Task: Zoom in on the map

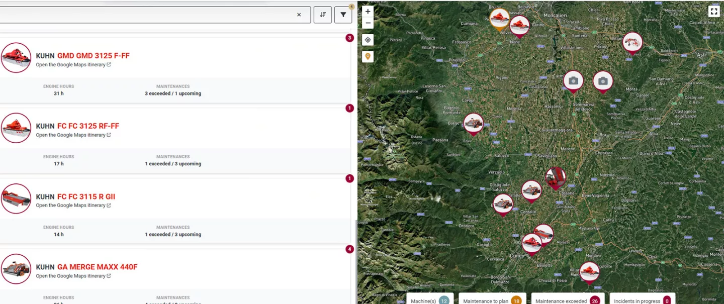Action: (x=368, y=12)
